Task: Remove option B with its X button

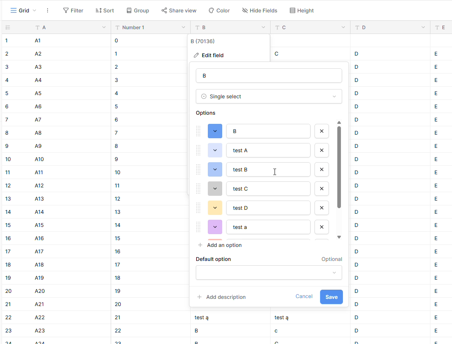Action: pyautogui.click(x=322, y=131)
